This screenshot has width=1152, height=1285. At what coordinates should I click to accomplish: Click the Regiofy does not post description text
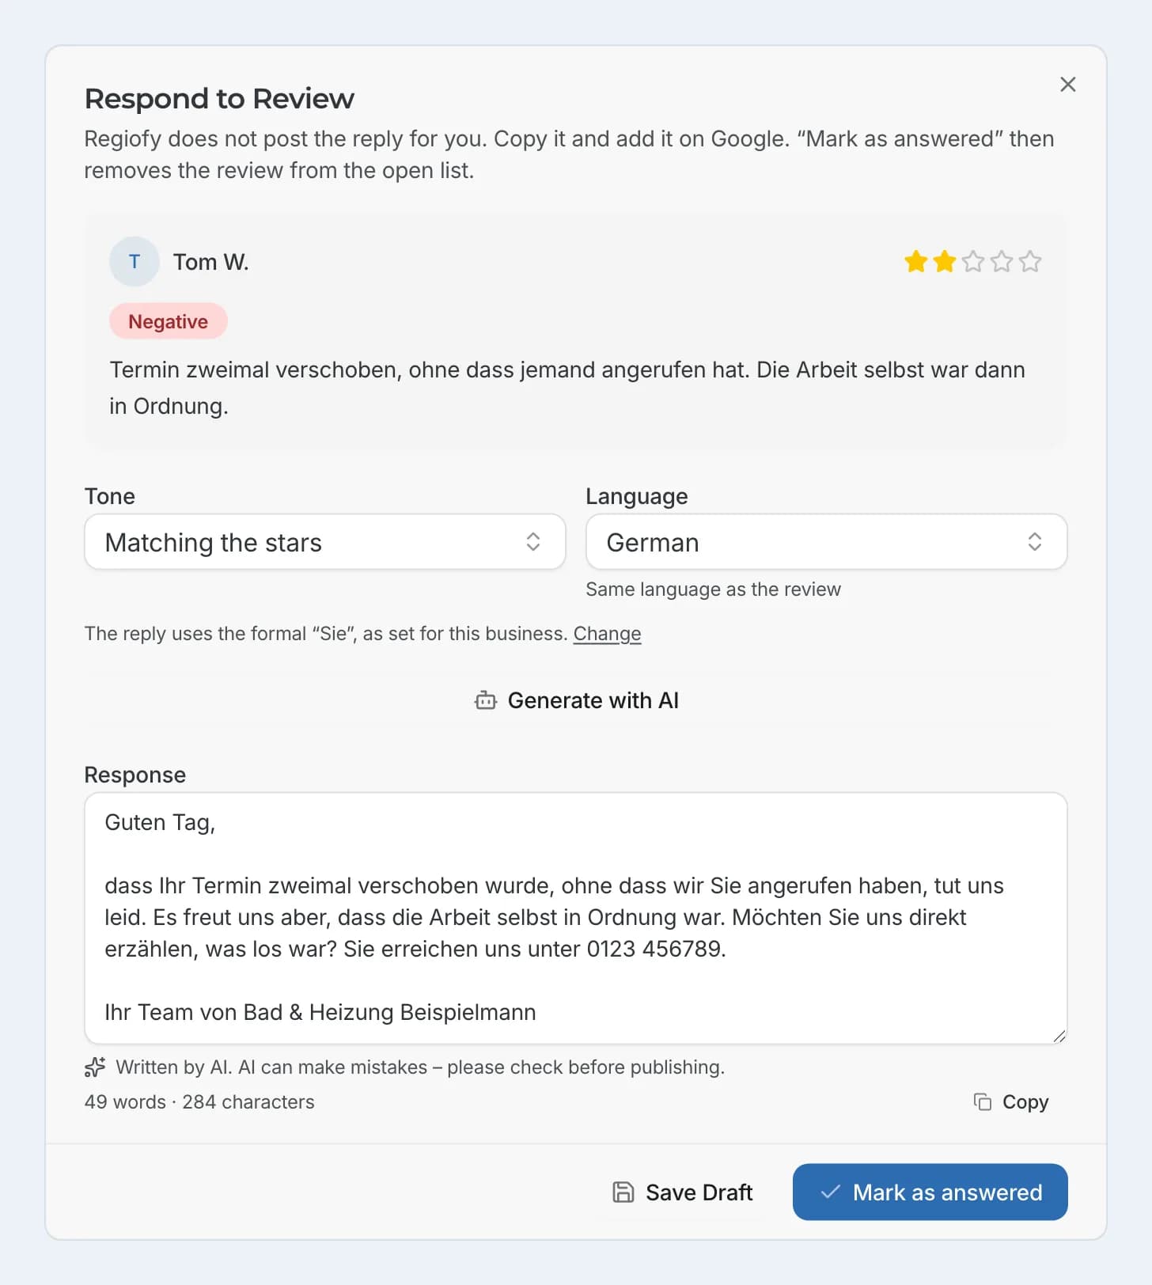point(570,154)
